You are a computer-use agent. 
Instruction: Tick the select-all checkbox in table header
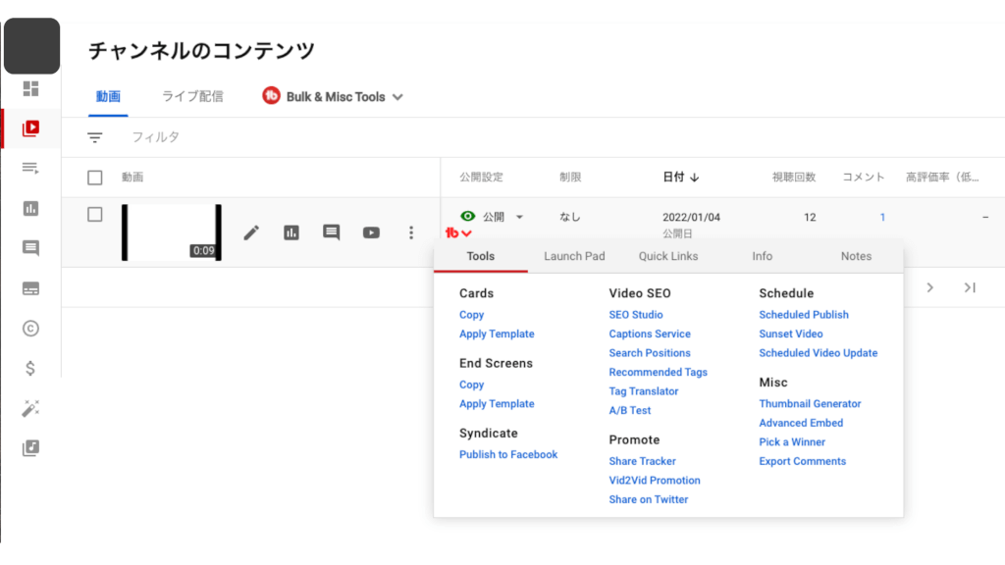[95, 178]
